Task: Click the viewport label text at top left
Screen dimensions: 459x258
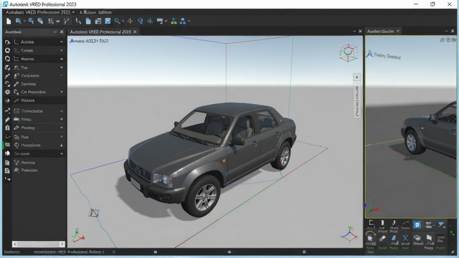Action: pyautogui.click(x=89, y=41)
